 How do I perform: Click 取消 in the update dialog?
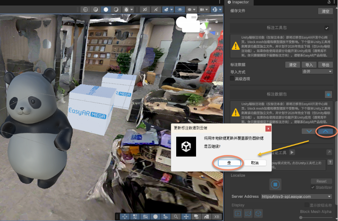[x=255, y=163]
